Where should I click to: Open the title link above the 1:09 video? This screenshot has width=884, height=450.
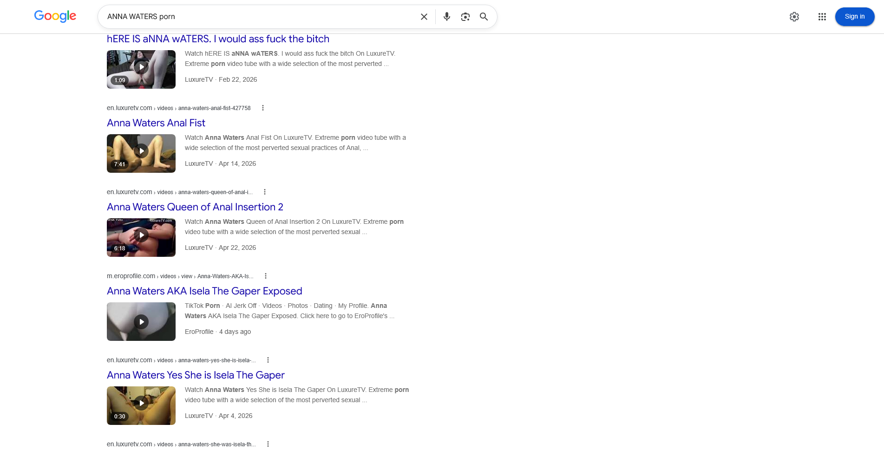[x=218, y=39]
